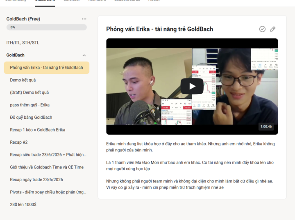
Task: Play the Erika interview video
Action: 192,87
